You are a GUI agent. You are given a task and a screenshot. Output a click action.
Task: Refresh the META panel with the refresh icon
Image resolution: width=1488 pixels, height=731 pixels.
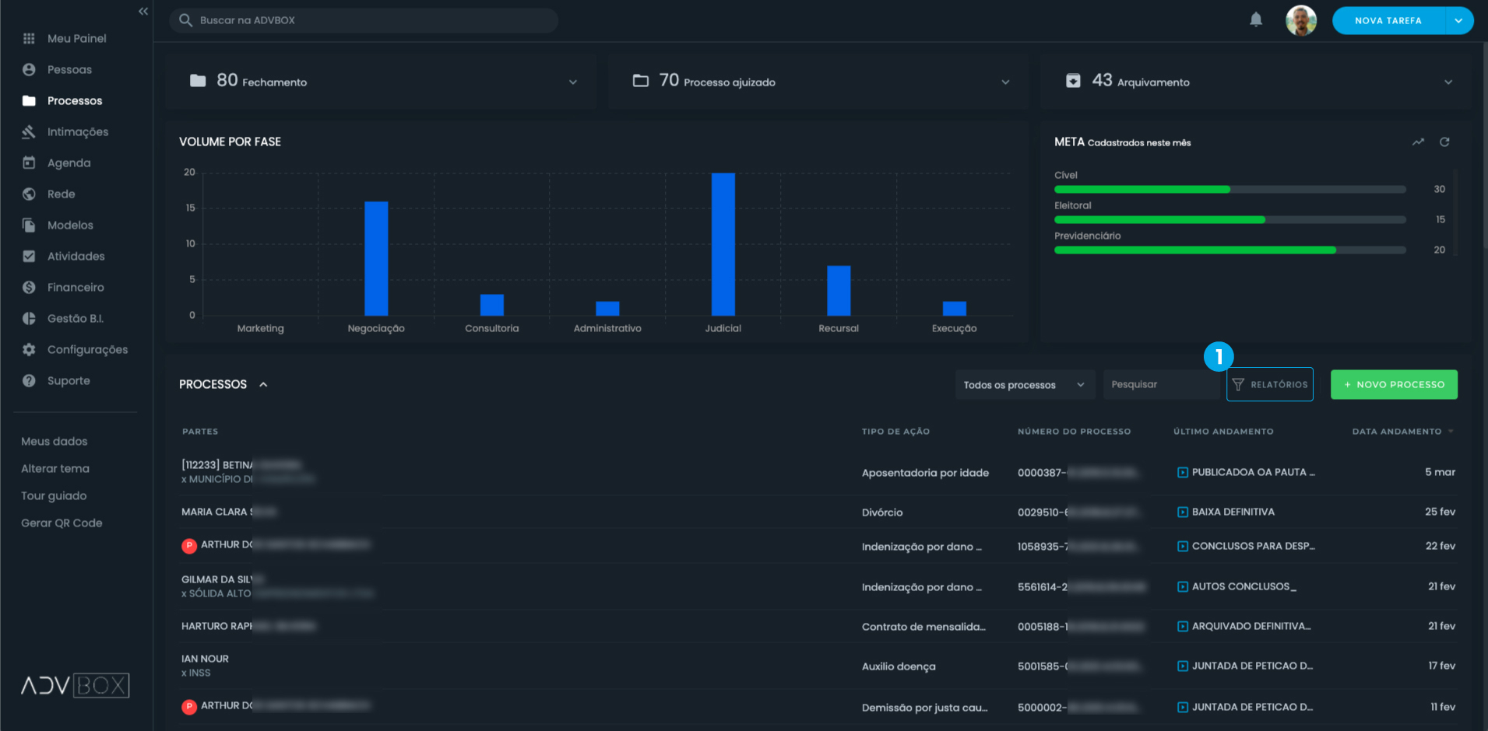click(x=1445, y=142)
